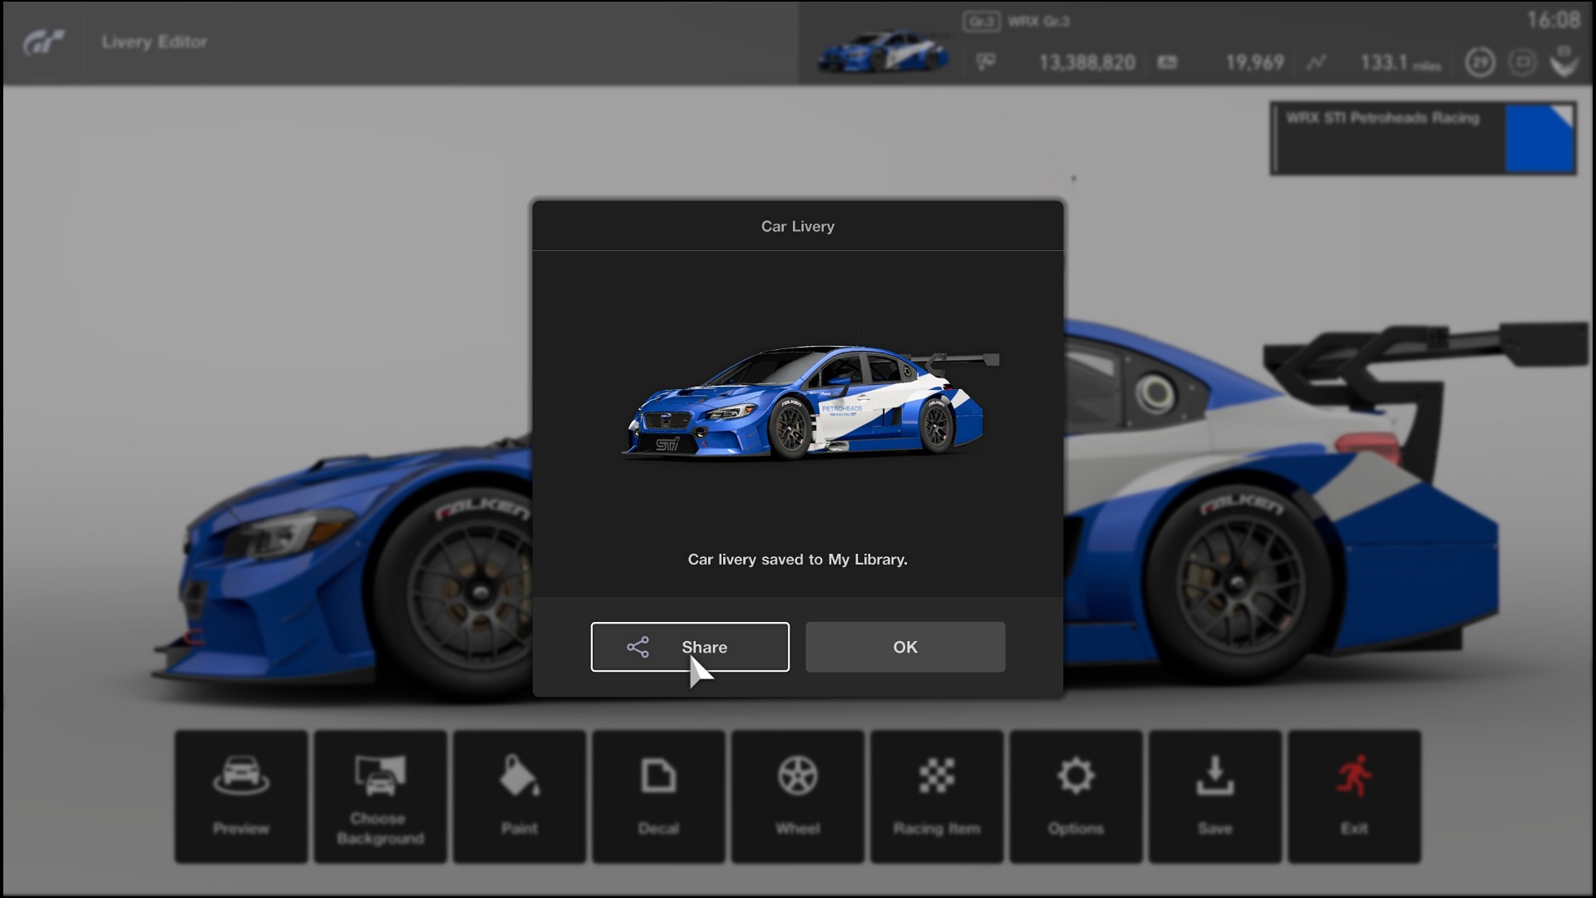
Task: Click the Livery Editor title label
Action: pyautogui.click(x=155, y=42)
